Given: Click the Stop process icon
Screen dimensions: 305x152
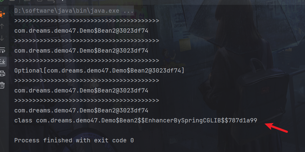Looking at the screenshot, I should tap(12, 1).
